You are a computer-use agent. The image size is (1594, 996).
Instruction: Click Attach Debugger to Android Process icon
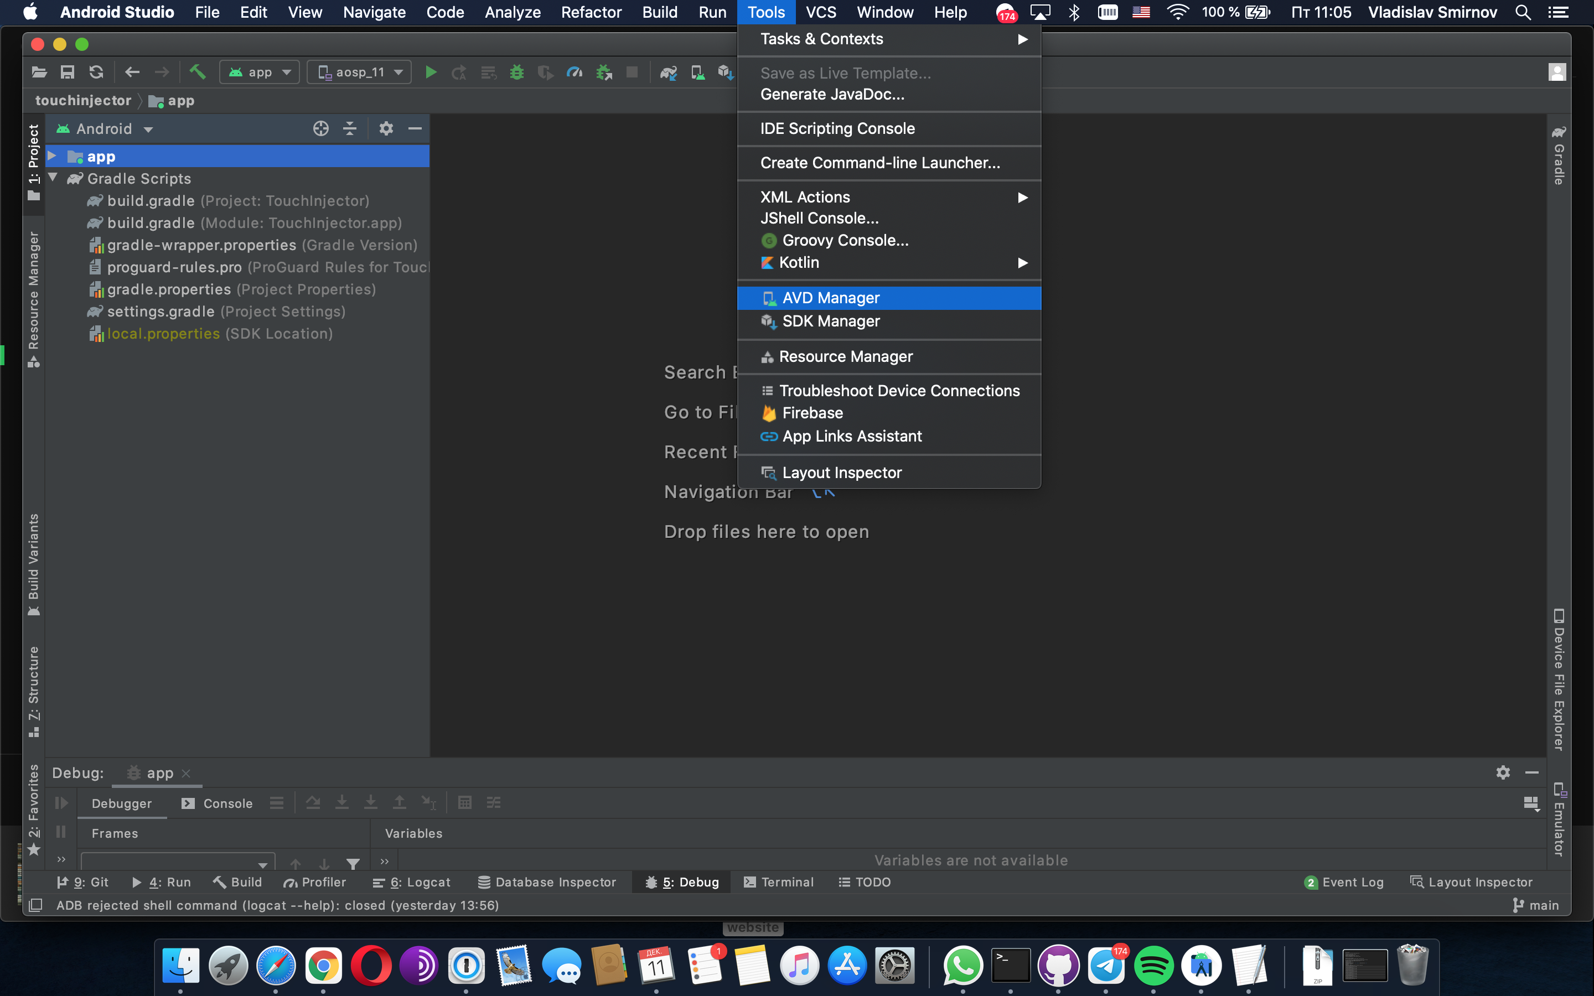click(603, 72)
